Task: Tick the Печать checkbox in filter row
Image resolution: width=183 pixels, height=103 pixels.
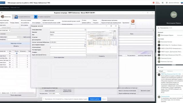Action: pos(17,54)
